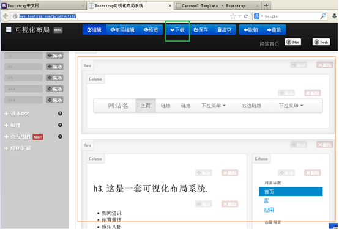
Task: Click the 编辑 (edit) toolbar button
Action: tap(94, 30)
